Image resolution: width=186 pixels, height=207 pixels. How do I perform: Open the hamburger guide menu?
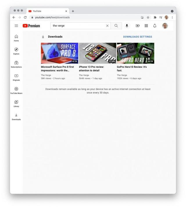[16, 26]
